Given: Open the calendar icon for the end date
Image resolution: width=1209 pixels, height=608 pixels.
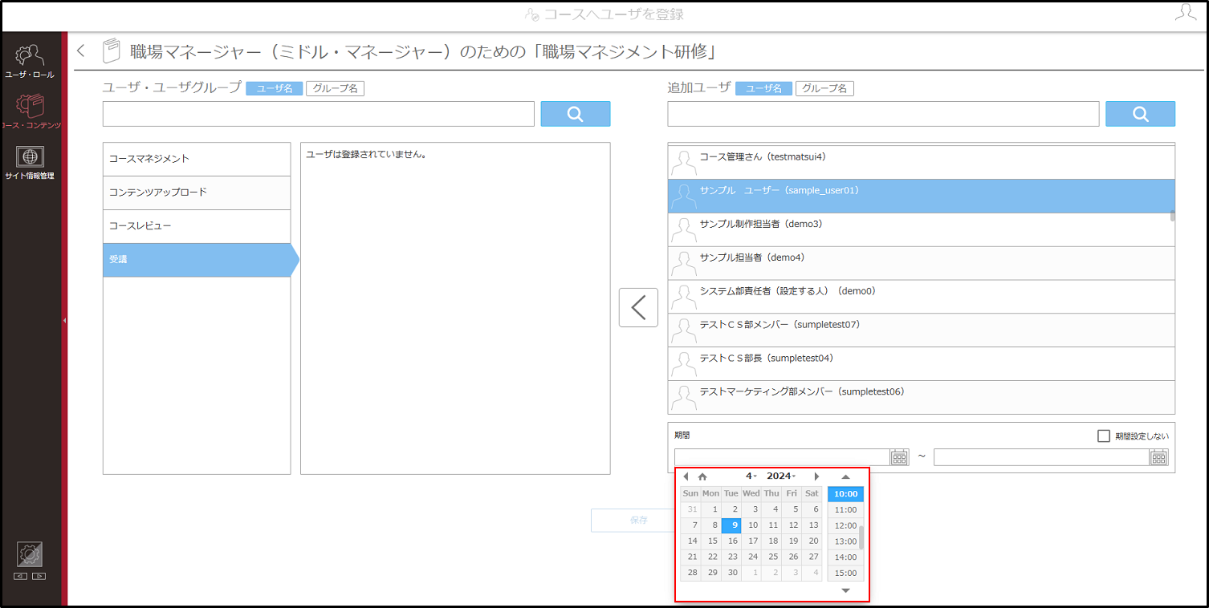Looking at the screenshot, I should (x=1158, y=457).
